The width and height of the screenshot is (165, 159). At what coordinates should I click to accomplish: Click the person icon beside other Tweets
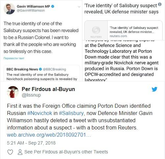(x=20, y=152)
